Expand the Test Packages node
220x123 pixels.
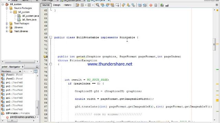tap(7, 24)
